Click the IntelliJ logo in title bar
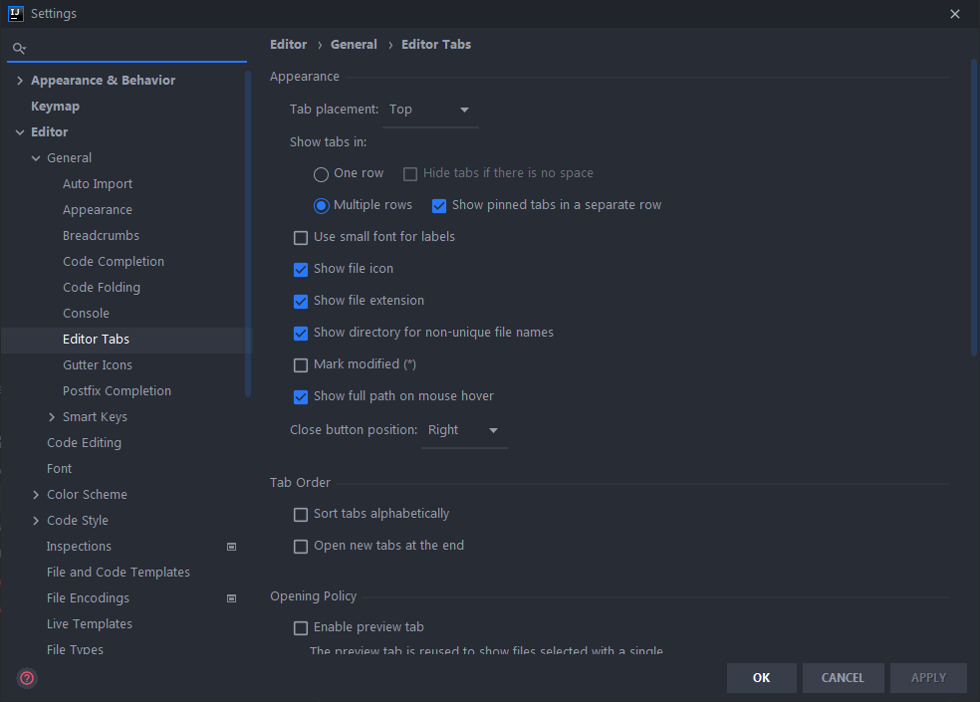 [x=15, y=14]
